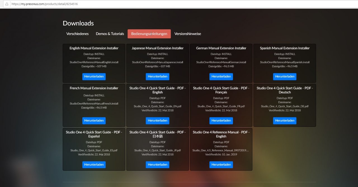Download English Manual Extension Installer
358x187 pixels.
click(94, 76)
